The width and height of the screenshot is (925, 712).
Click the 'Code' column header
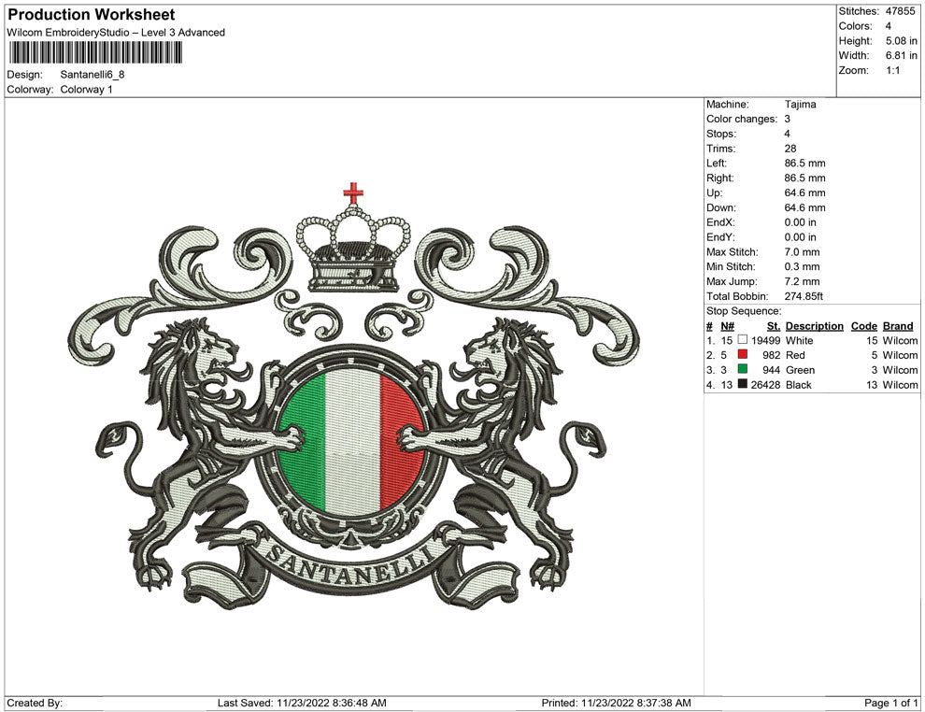click(x=863, y=325)
